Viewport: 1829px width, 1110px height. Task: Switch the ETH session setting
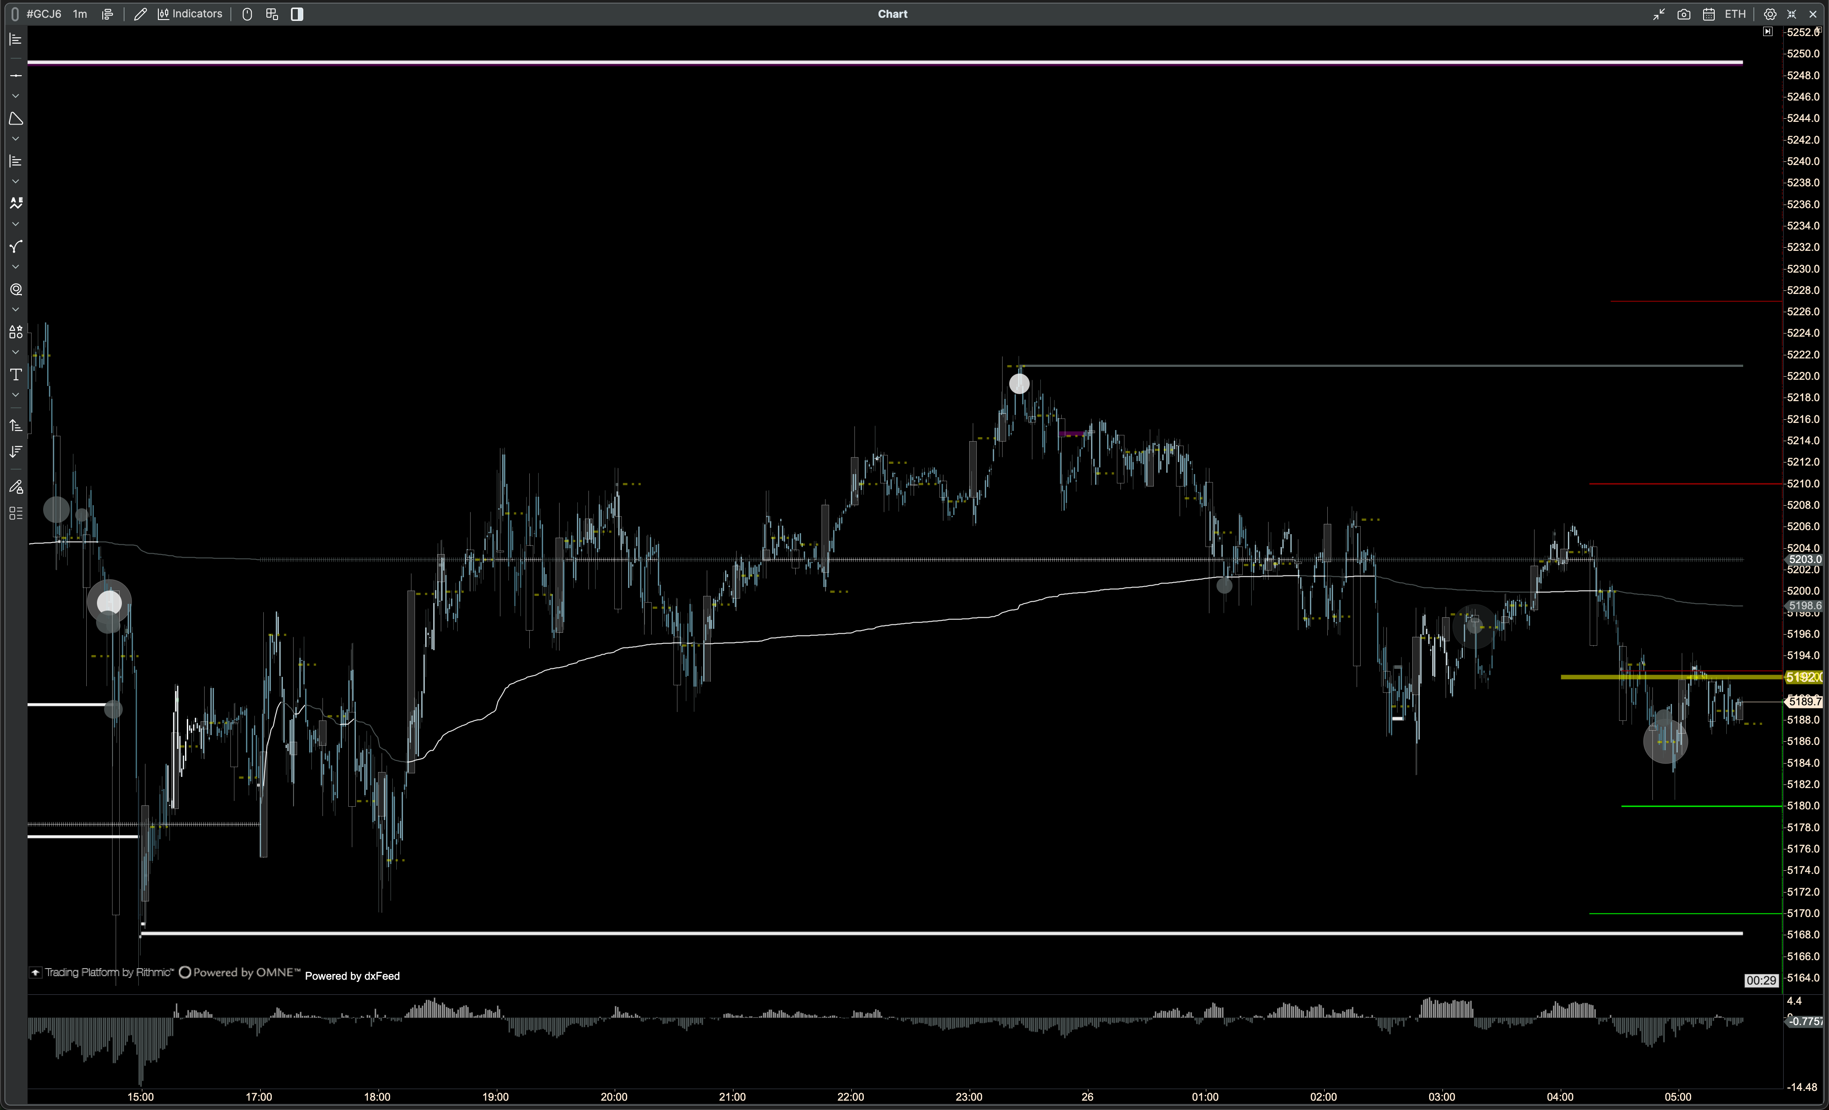coord(1735,14)
